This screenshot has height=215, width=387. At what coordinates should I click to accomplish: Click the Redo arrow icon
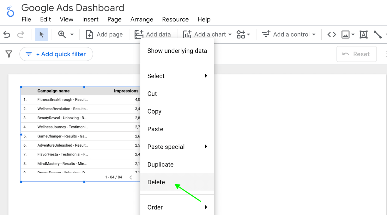21,34
